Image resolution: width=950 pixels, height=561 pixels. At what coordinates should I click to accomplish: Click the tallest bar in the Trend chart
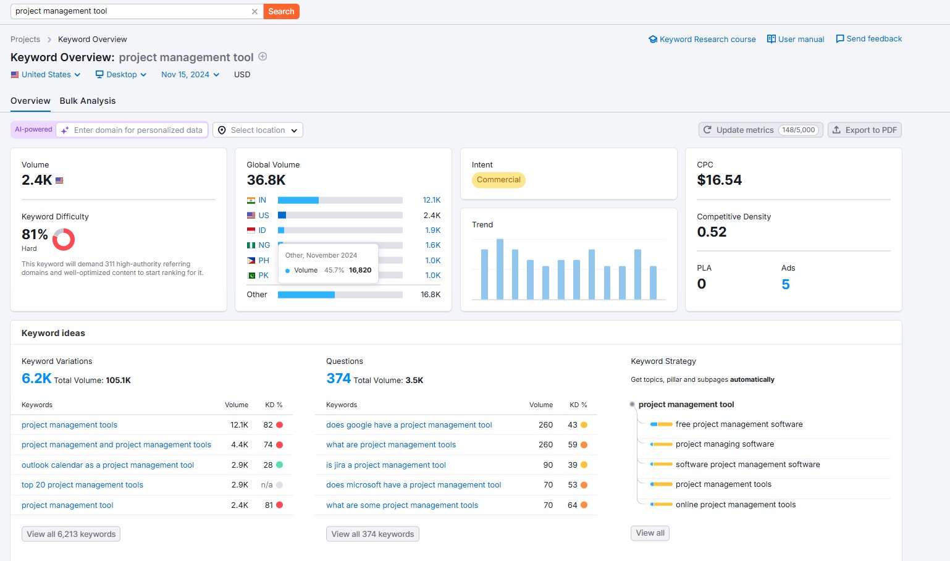[x=500, y=269]
